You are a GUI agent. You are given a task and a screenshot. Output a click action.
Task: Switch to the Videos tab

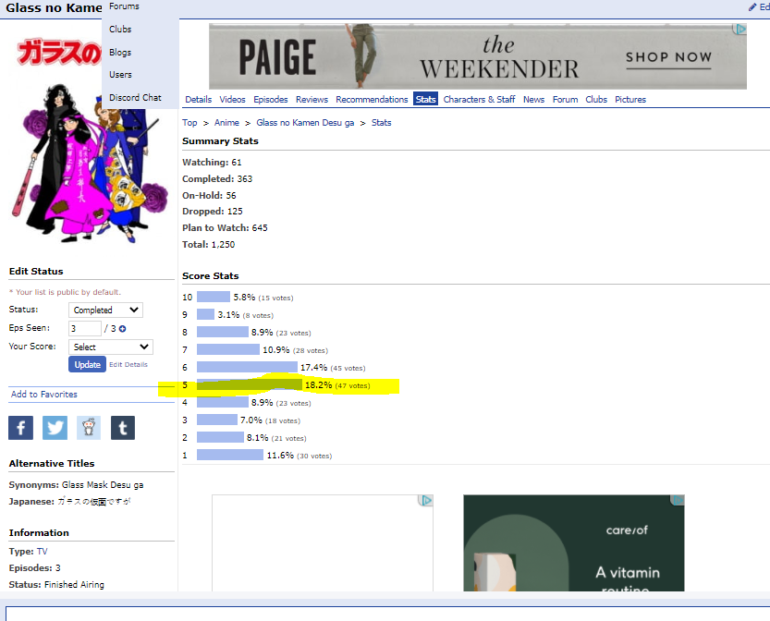[232, 99]
